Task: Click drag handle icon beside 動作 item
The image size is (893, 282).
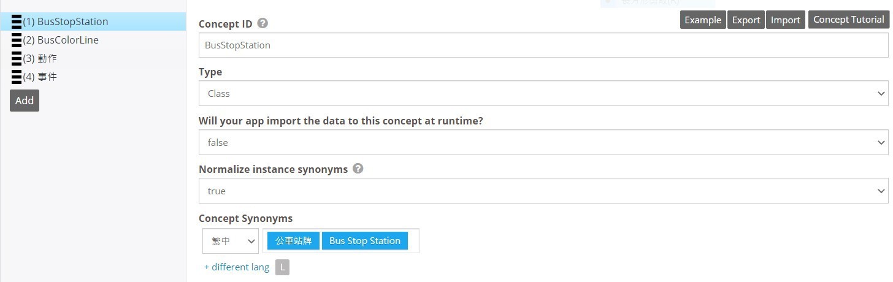Action: point(17,59)
